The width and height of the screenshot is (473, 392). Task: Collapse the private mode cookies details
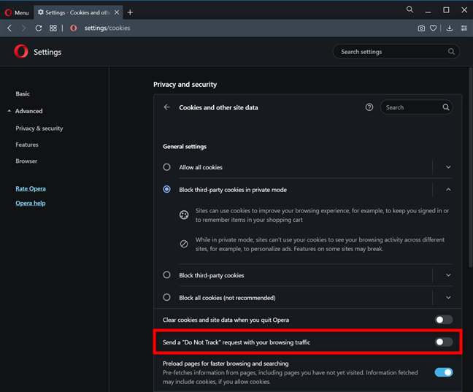(x=448, y=190)
